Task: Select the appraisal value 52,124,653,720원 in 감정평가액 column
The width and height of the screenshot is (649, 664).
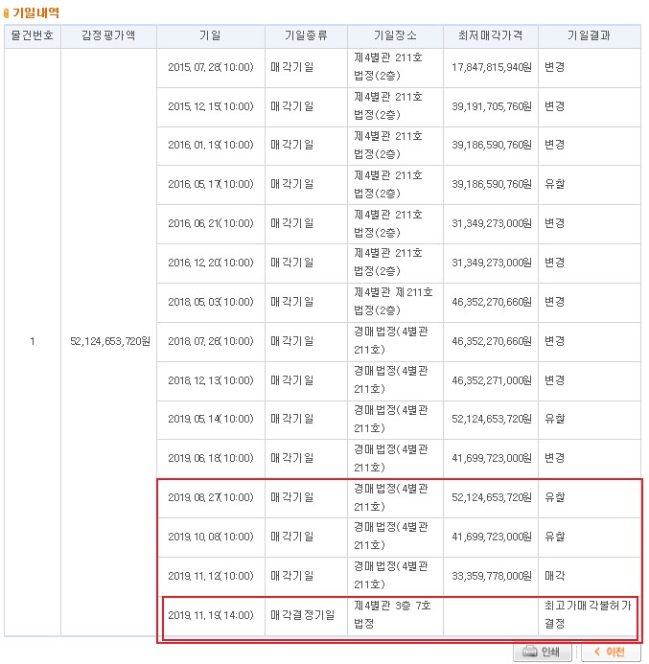Action: pos(111,341)
